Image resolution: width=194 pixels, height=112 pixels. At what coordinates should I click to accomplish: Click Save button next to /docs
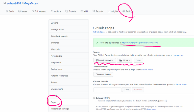tap(138, 60)
